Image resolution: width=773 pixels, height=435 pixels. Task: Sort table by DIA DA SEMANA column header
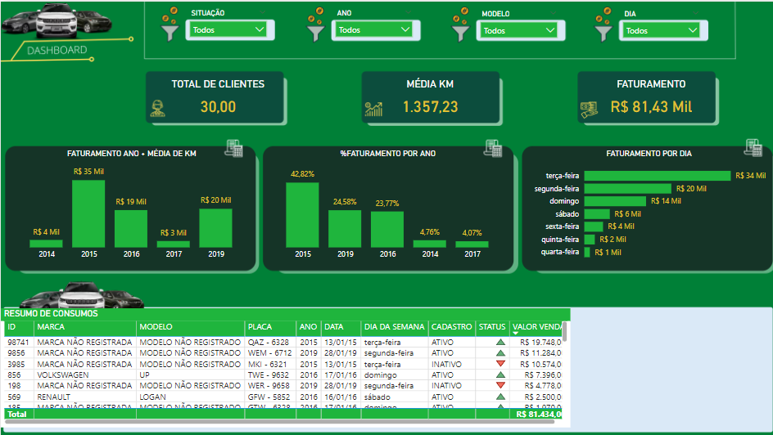tap(395, 327)
